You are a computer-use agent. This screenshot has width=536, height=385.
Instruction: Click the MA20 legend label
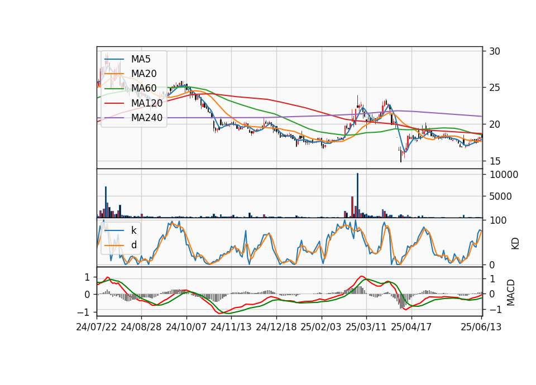[x=143, y=74]
